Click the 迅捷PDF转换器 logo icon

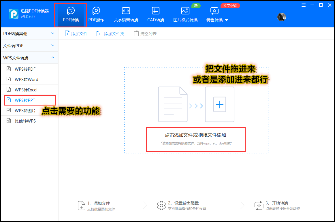point(14,14)
